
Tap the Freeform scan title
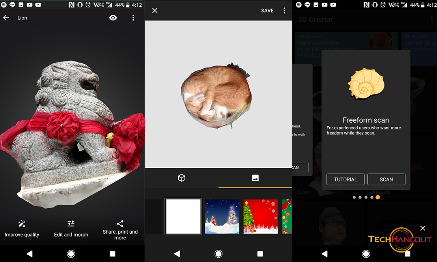click(x=366, y=120)
